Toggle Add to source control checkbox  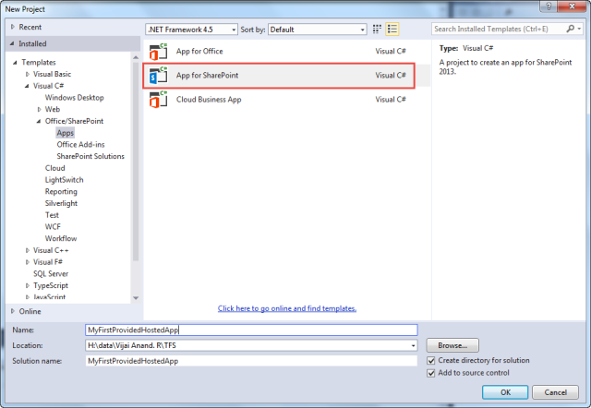(x=431, y=373)
